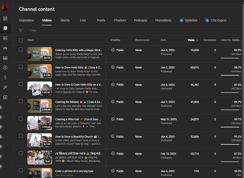The height and width of the screenshot is (178, 244).
Task: Switch to the Promotions tab
Action: click(163, 20)
